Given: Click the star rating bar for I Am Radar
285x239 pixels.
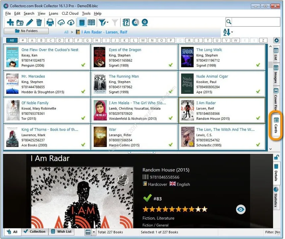Looking at the screenshot, I should click(x=175, y=209).
